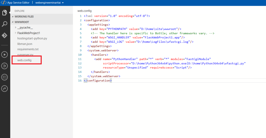This screenshot has width=266, height=138.
Task: Expand the __pycache__ folder arrow
Action: coord(15,27)
